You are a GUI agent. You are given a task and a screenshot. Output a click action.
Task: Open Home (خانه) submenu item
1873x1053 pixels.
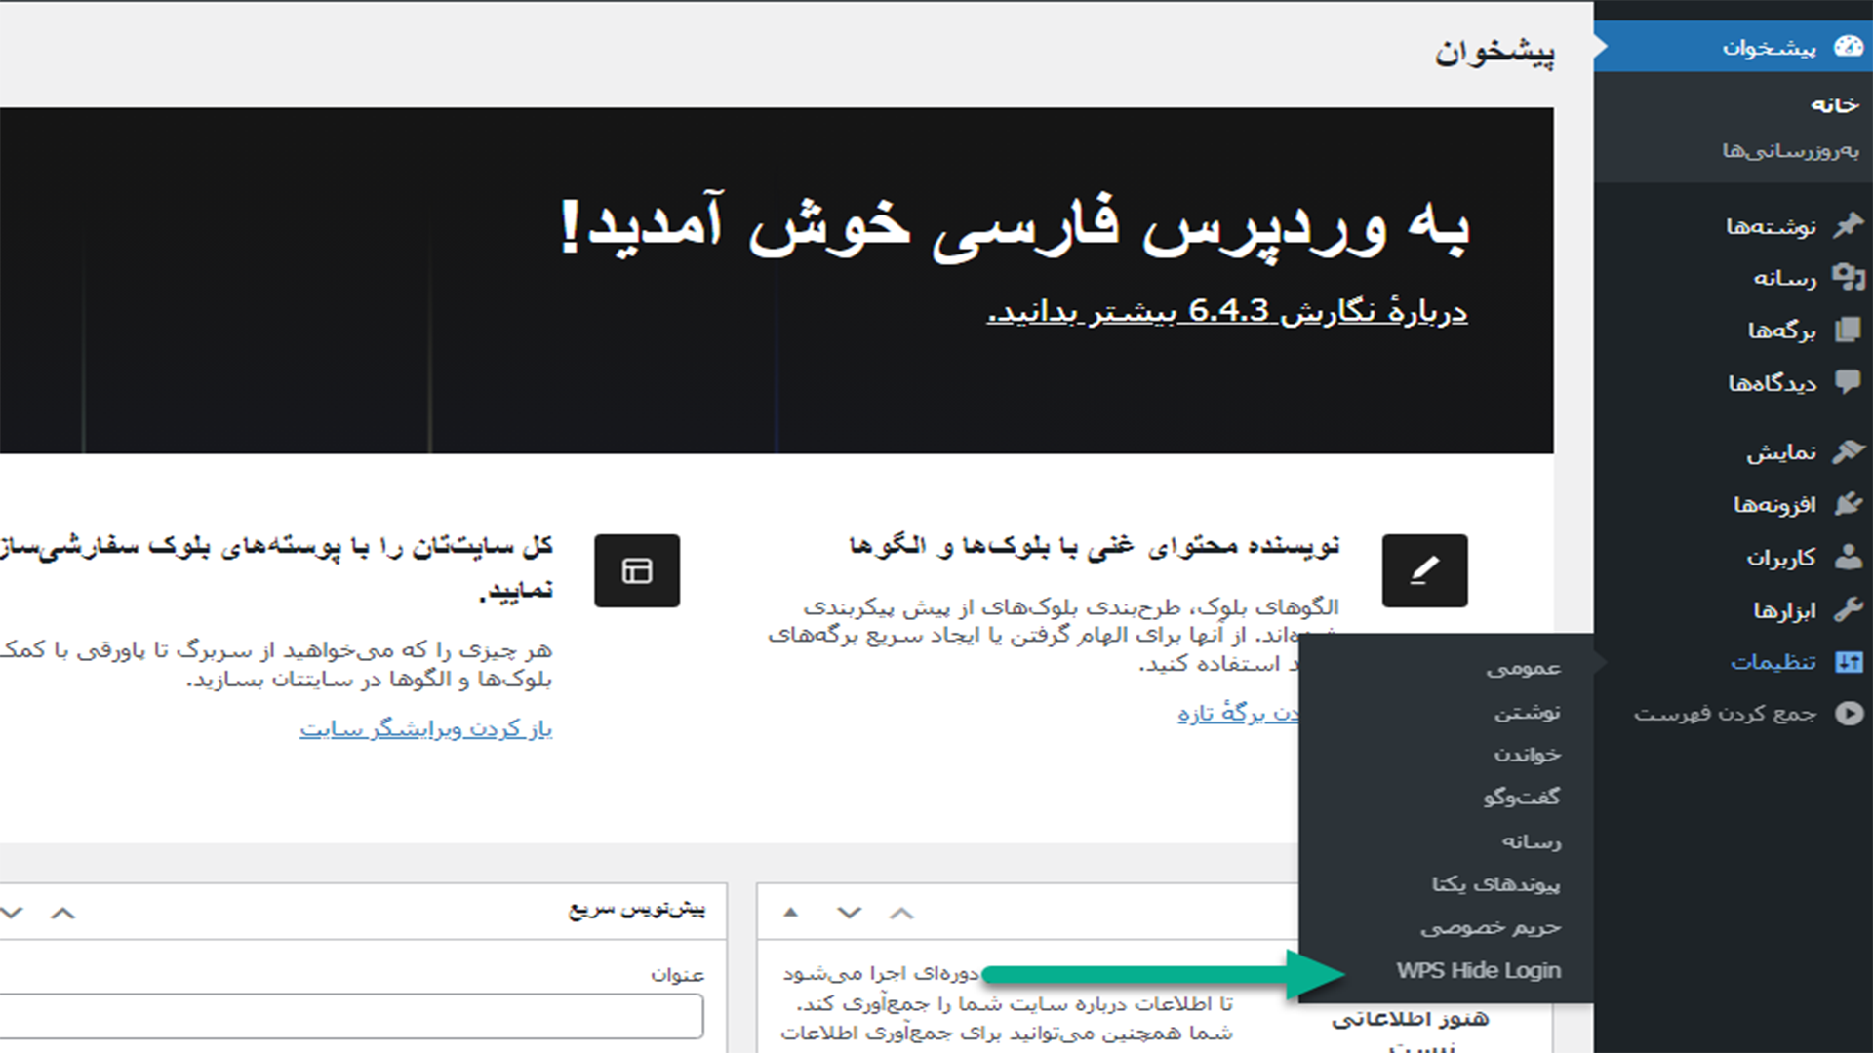[1835, 104]
